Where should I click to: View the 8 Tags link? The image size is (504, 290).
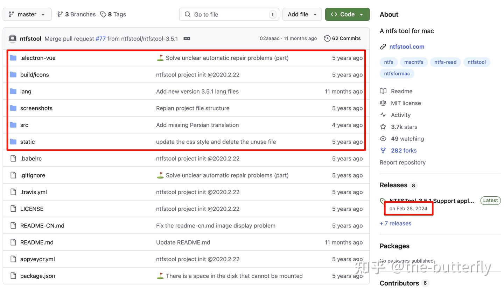click(113, 14)
